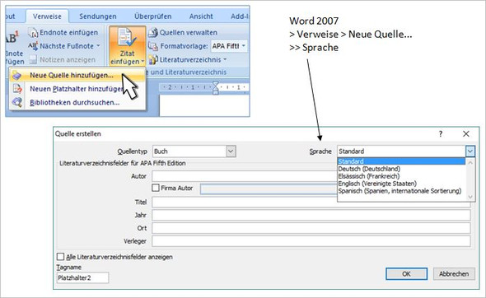Expand the Nächste Fußnote arrow
The height and width of the screenshot is (298, 486).
(x=98, y=46)
